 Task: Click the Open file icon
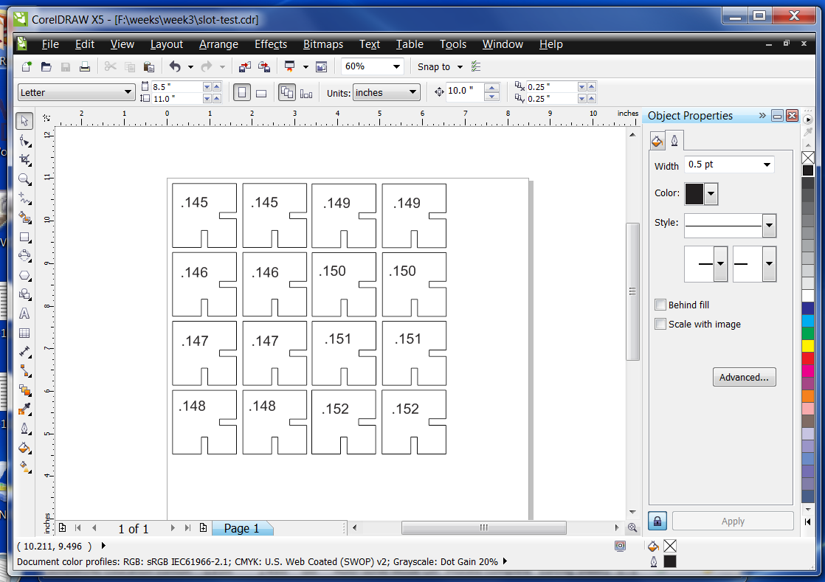coord(46,67)
